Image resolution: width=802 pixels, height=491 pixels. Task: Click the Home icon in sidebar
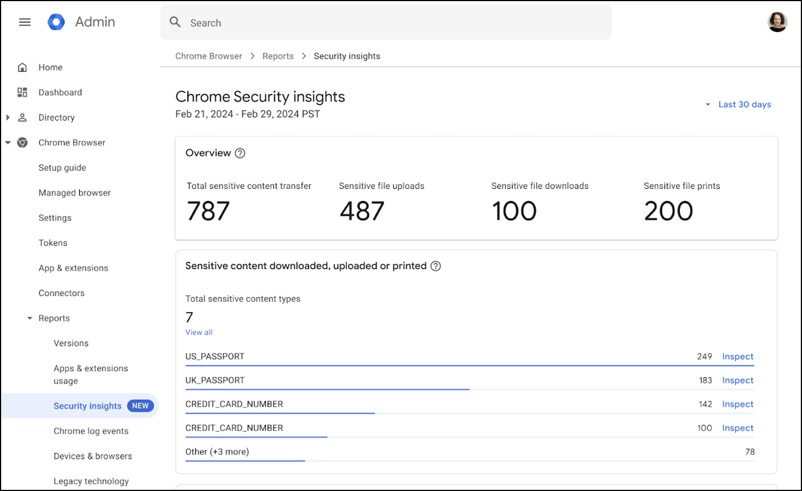[x=22, y=67]
